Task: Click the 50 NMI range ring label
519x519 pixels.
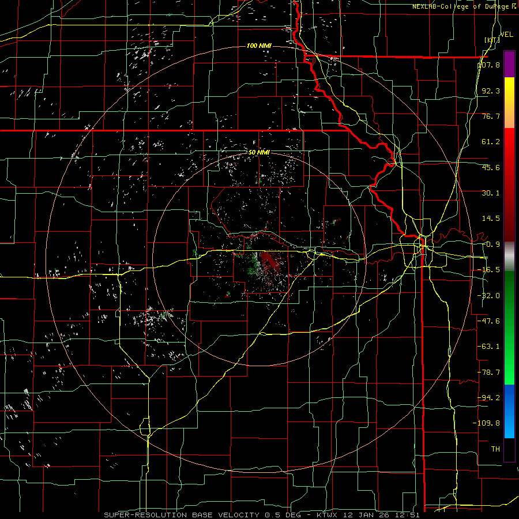Action: [259, 153]
